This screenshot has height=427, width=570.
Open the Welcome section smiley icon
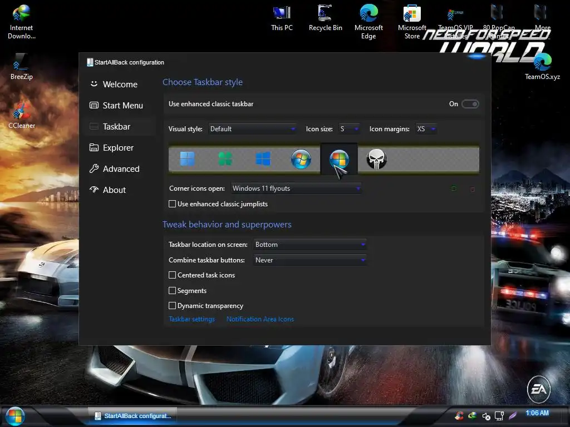pyautogui.click(x=94, y=84)
